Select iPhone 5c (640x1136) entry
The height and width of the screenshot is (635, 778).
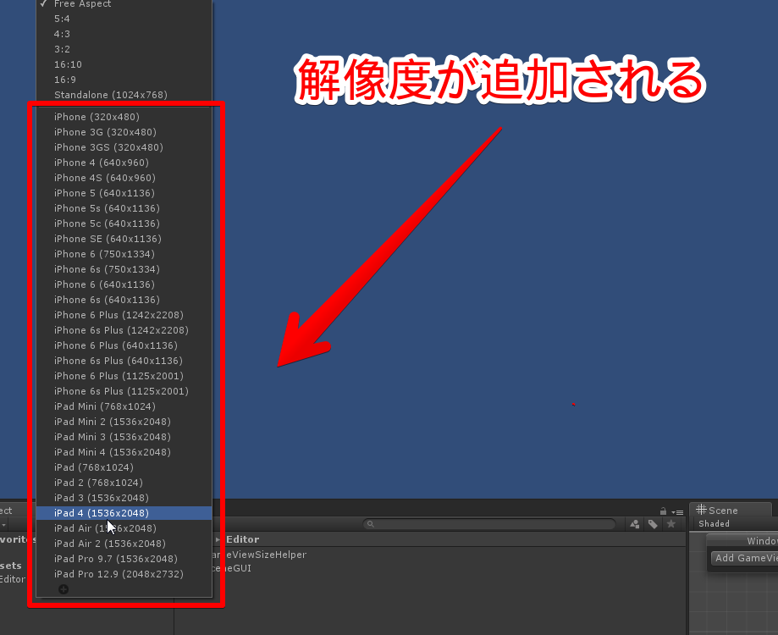(124, 224)
